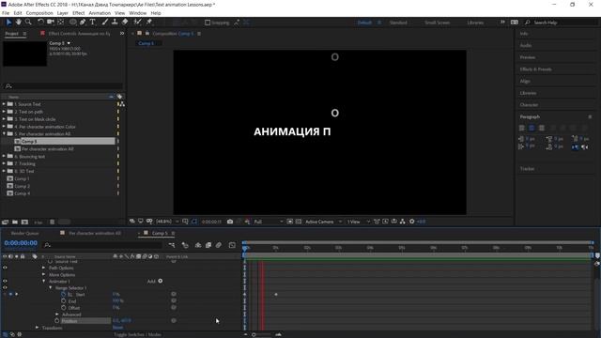Screen dimensions: 601x338
Task: Open the Effect menu
Action: (78, 13)
